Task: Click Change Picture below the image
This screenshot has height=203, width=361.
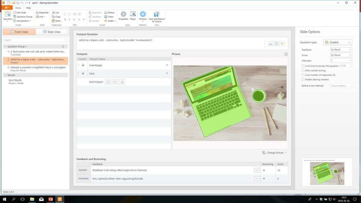Action: coord(275,153)
